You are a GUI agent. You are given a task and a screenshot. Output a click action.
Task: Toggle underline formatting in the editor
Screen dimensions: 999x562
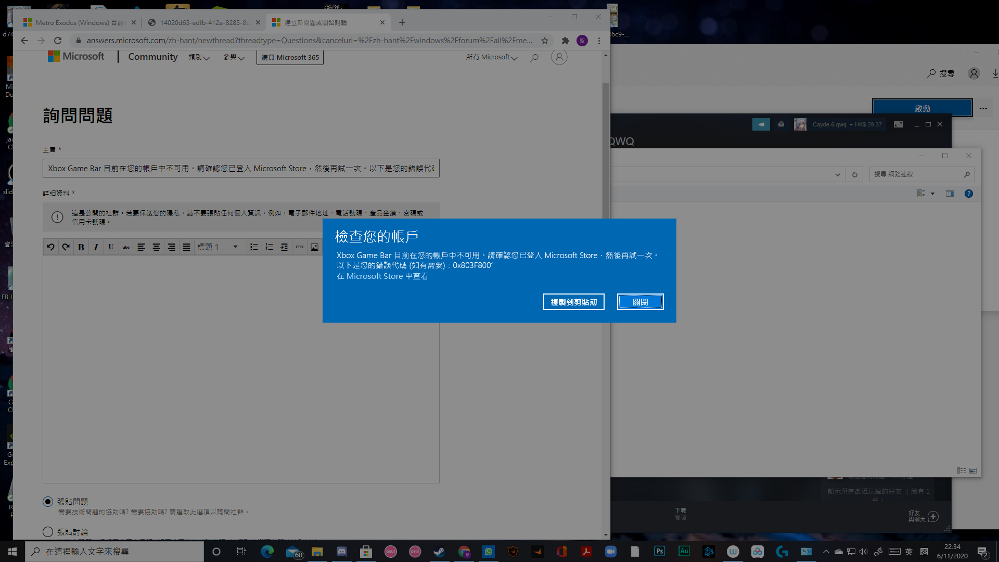pyautogui.click(x=111, y=247)
